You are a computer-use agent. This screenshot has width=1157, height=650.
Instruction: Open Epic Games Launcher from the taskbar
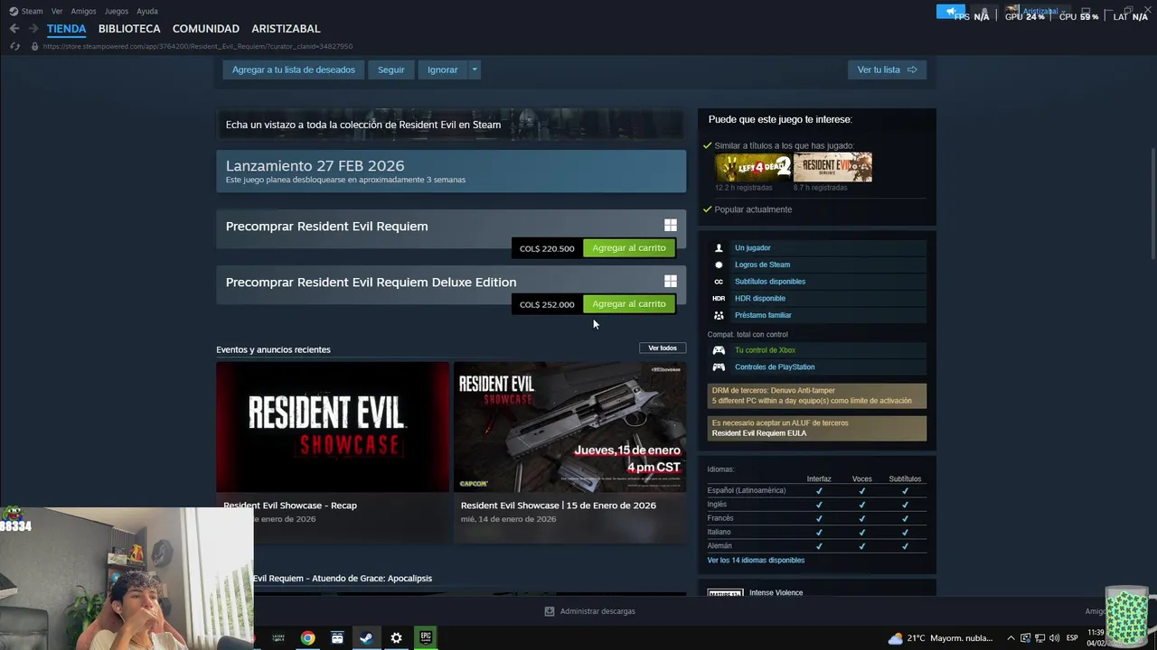[426, 637]
